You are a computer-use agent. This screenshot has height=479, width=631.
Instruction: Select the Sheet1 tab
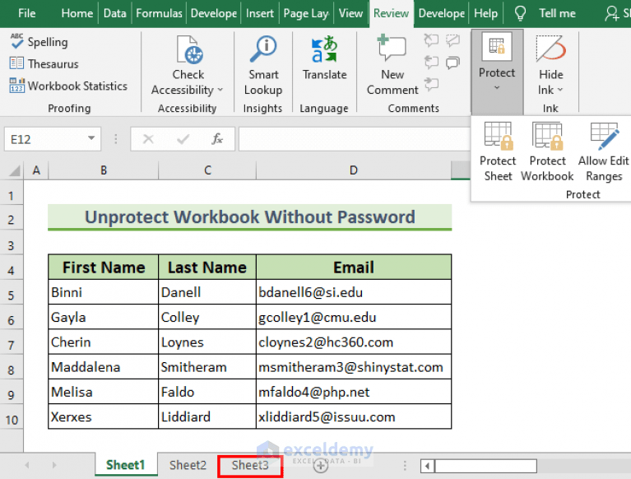[125, 465]
